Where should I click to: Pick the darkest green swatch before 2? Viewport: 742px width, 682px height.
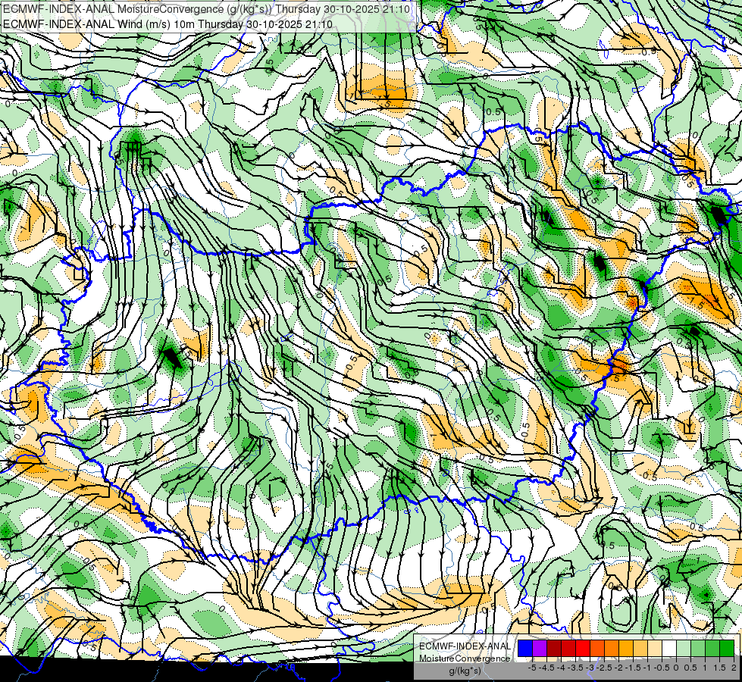coord(727,649)
